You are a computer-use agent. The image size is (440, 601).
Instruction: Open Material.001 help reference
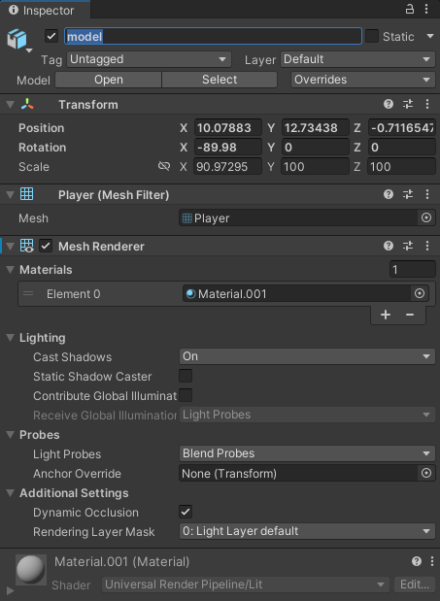coord(417,561)
